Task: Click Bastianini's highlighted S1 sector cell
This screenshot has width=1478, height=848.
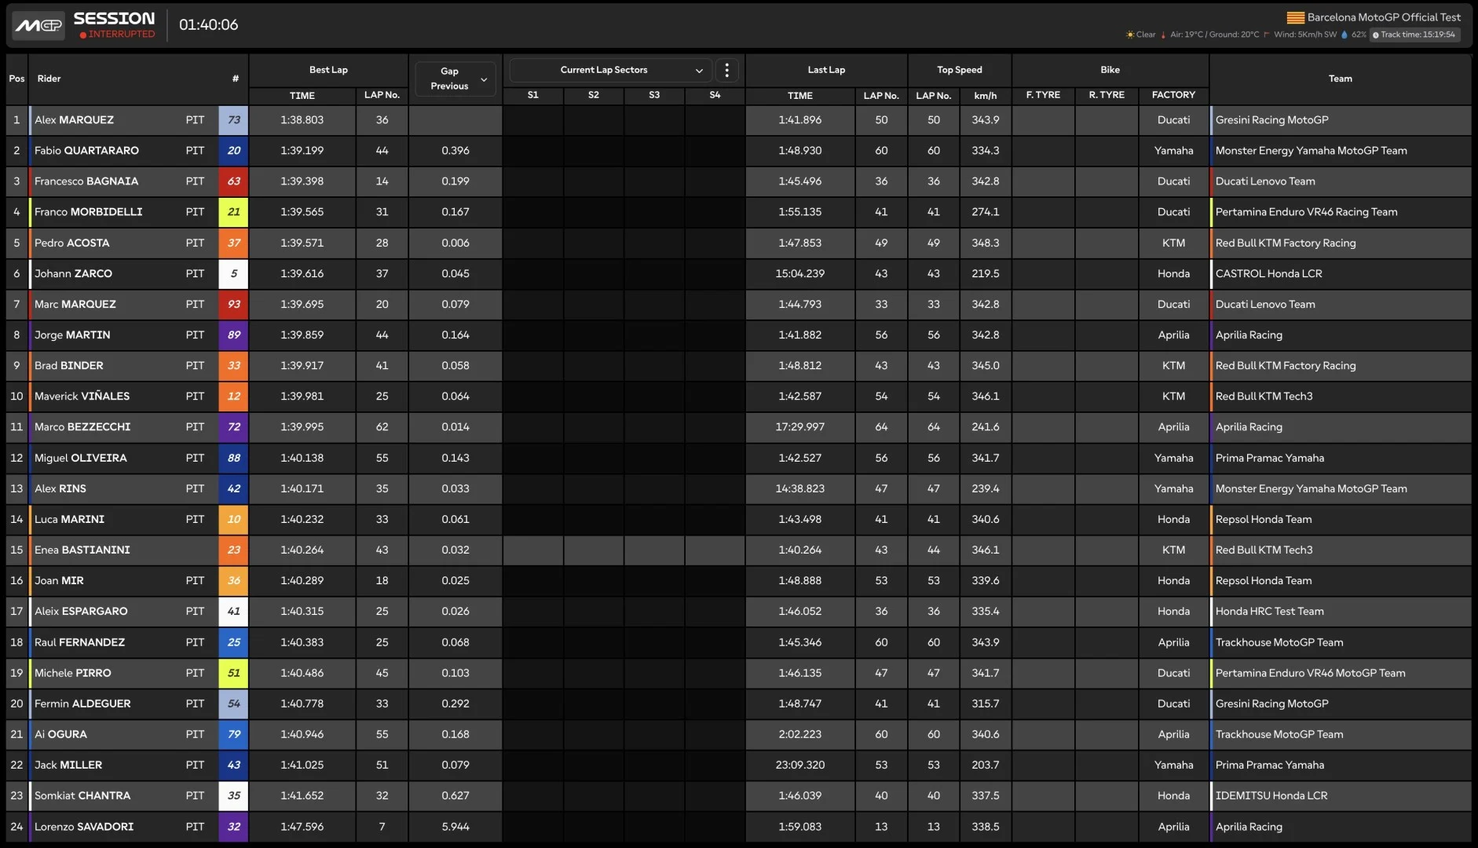Action: click(532, 550)
